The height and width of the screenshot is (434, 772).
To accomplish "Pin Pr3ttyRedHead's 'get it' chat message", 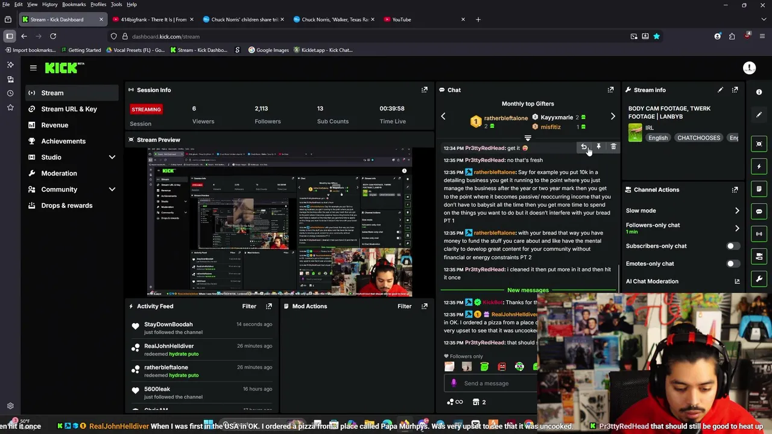I will (598, 146).
